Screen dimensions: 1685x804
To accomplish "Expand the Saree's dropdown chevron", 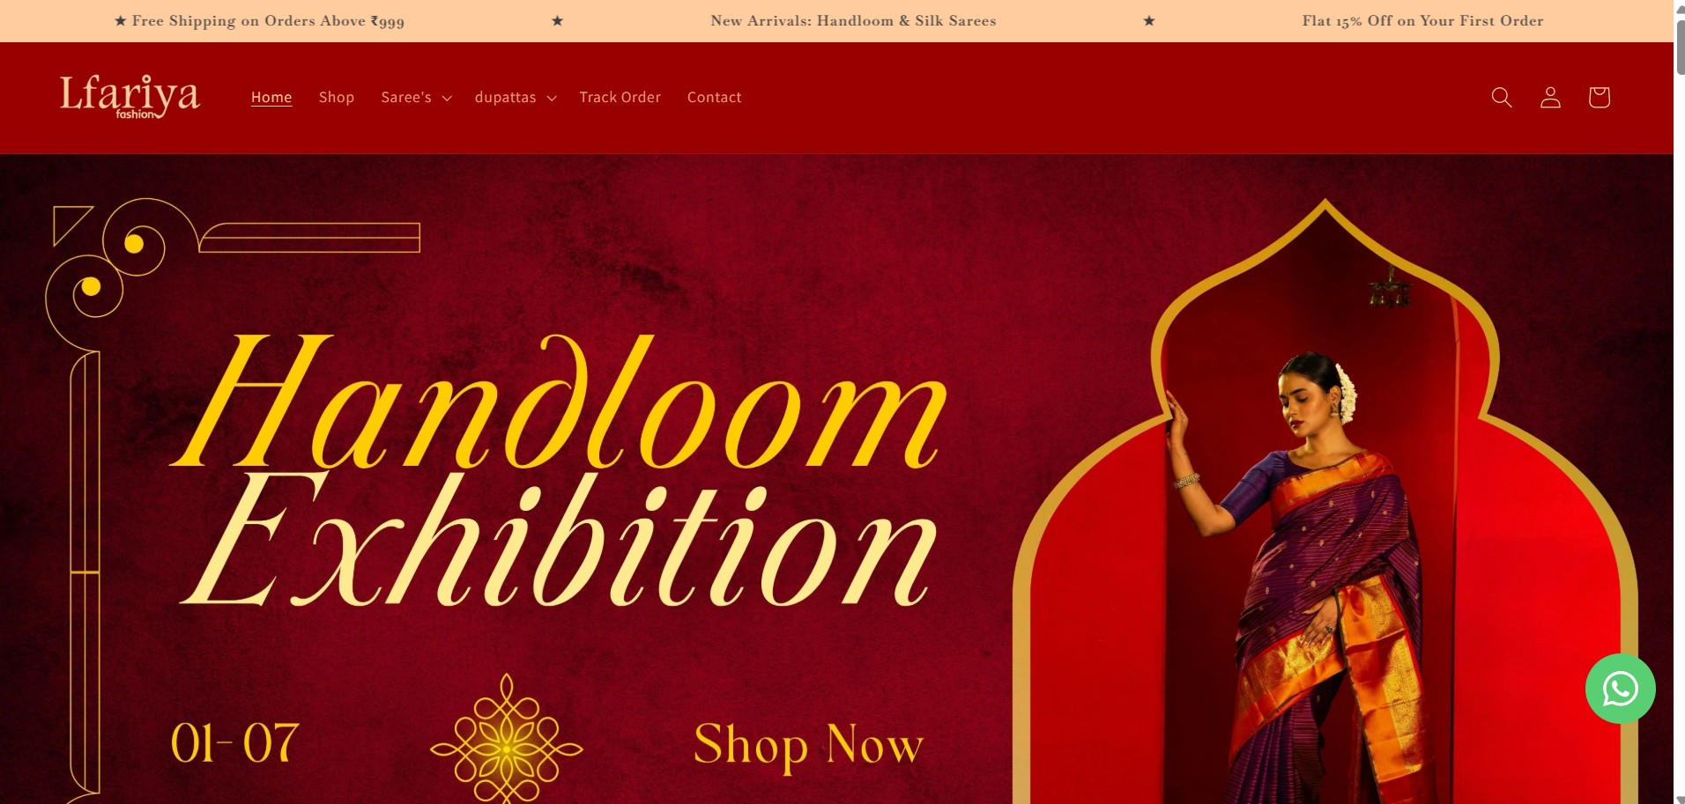I will pos(447,98).
